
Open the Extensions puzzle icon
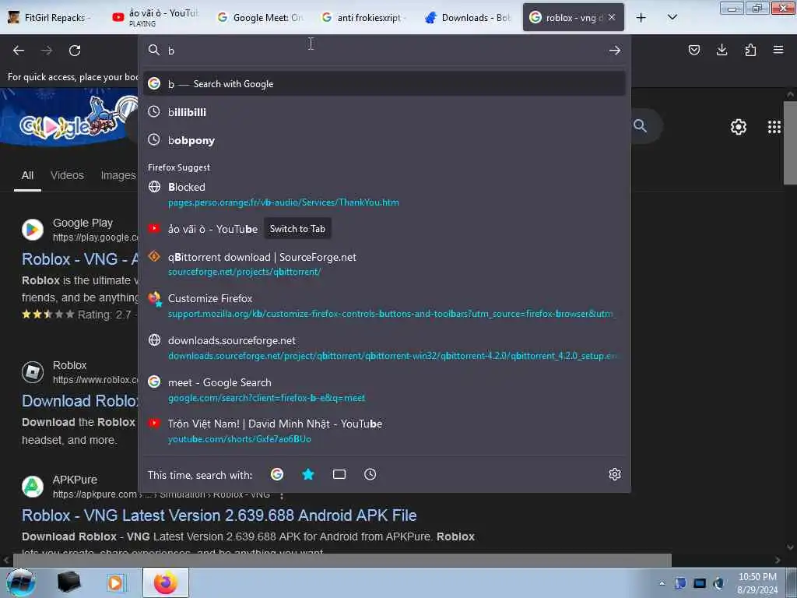pyautogui.click(x=750, y=50)
